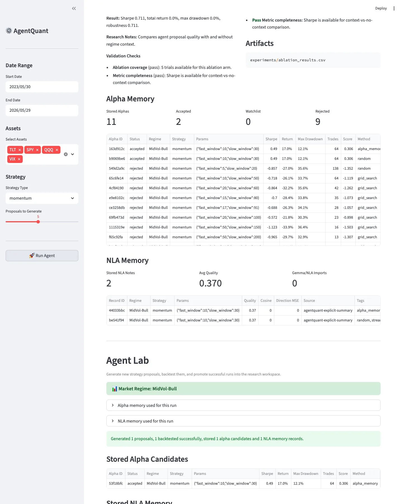Collapse the sidebar using the double-chevron icon
This screenshot has width=403, height=504.
pos(74,8)
